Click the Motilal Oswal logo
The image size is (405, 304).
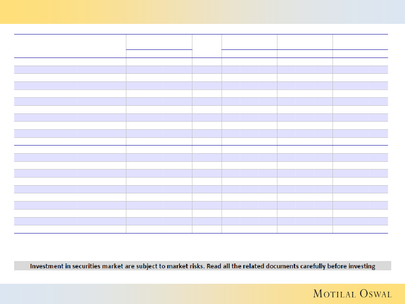tap(352, 294)
